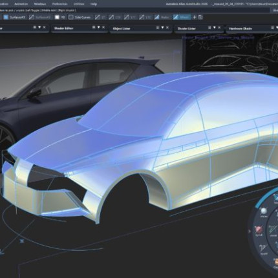
Task: Switch to the Shader Lister panel
Action: pos(186,28)
